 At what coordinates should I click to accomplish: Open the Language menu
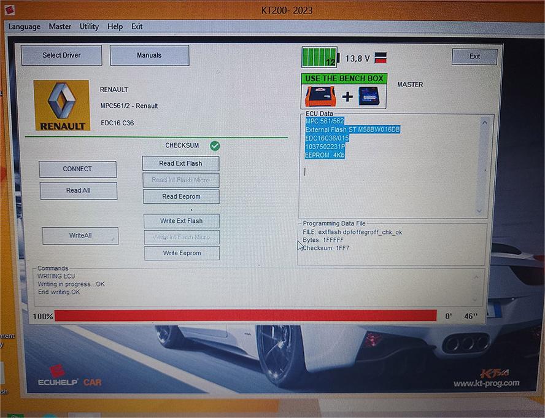click(24, 26)
